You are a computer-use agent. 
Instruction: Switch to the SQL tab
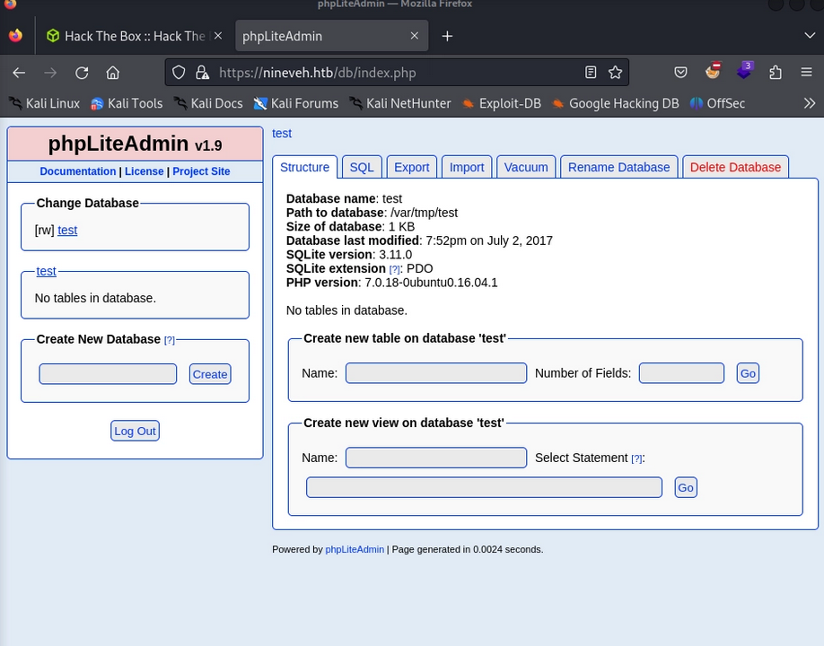pos(362,167)
